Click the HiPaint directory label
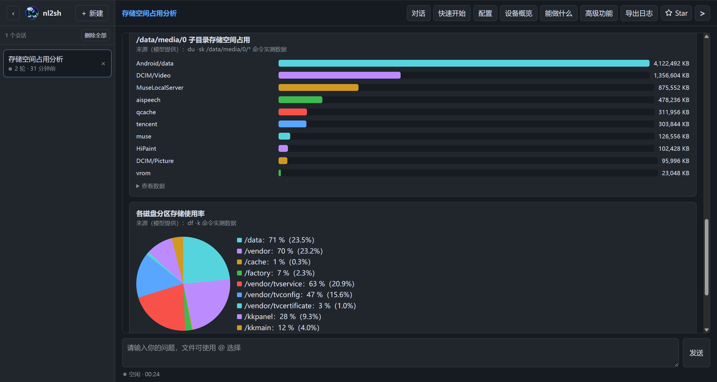The image size is (717, 382). [x=146, y=149]
